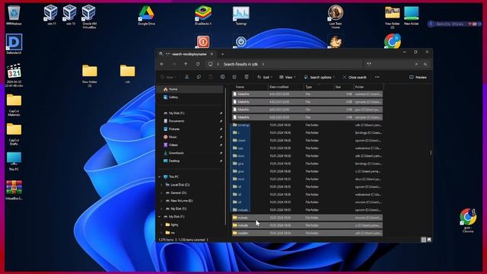Open the Oracle VM VirtualBox shortcut

89,17
